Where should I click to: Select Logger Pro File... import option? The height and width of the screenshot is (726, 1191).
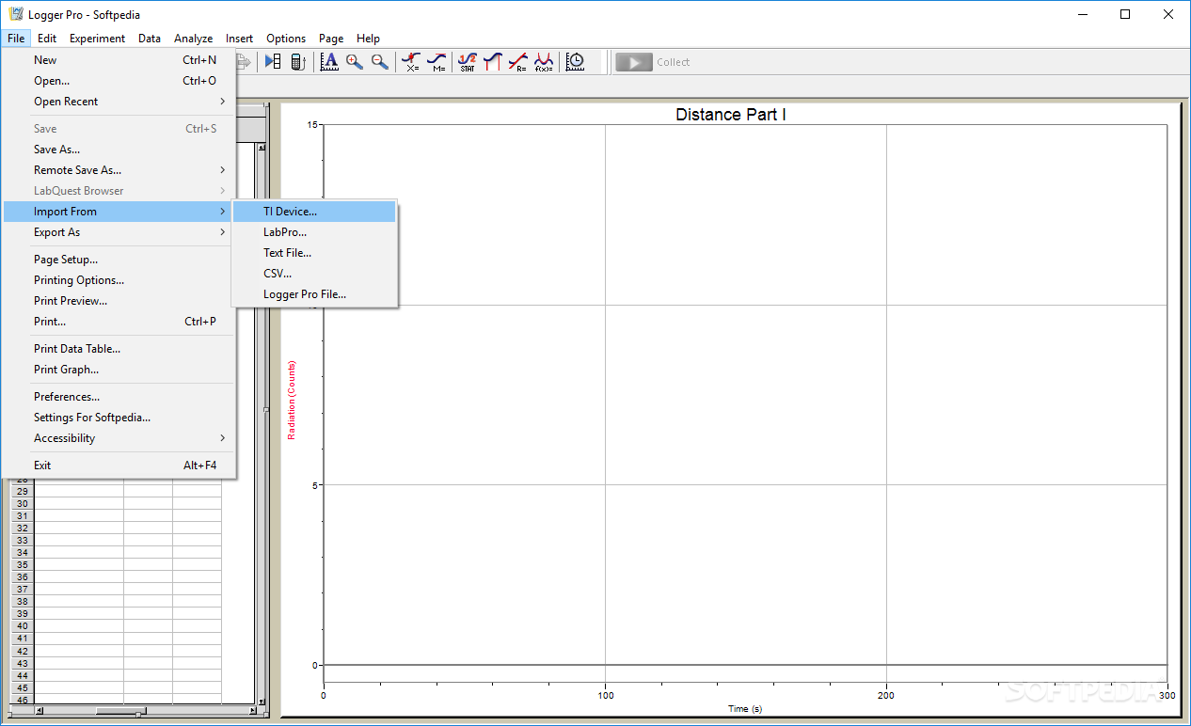314,294
